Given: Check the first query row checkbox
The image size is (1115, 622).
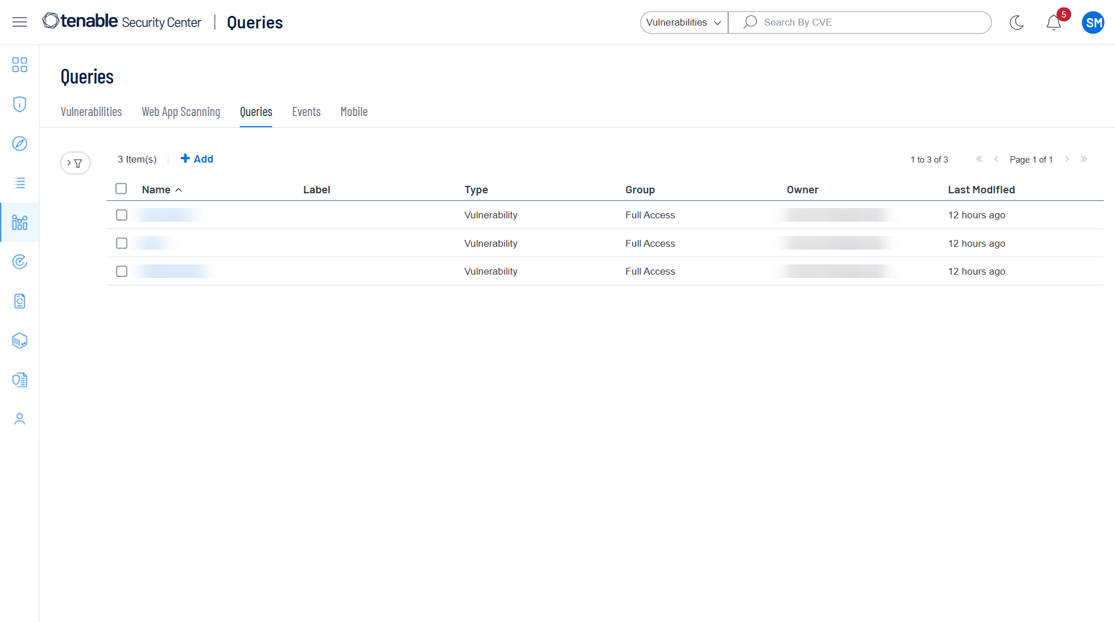Looking at the screenshot, I should click(x=121, y=215).
